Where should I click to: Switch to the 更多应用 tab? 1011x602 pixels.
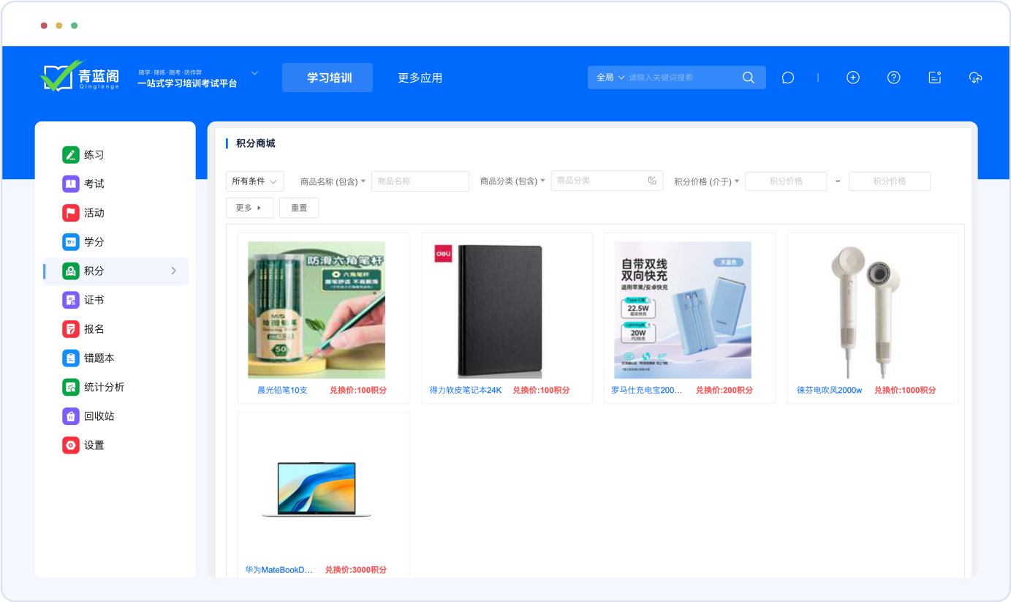[420, 78]
